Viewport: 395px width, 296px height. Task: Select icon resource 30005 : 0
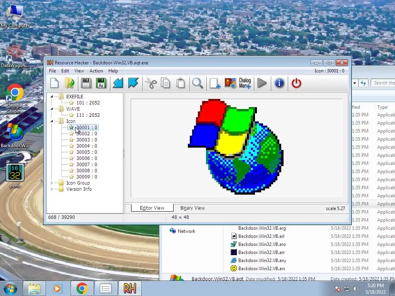tap(87, 152)
